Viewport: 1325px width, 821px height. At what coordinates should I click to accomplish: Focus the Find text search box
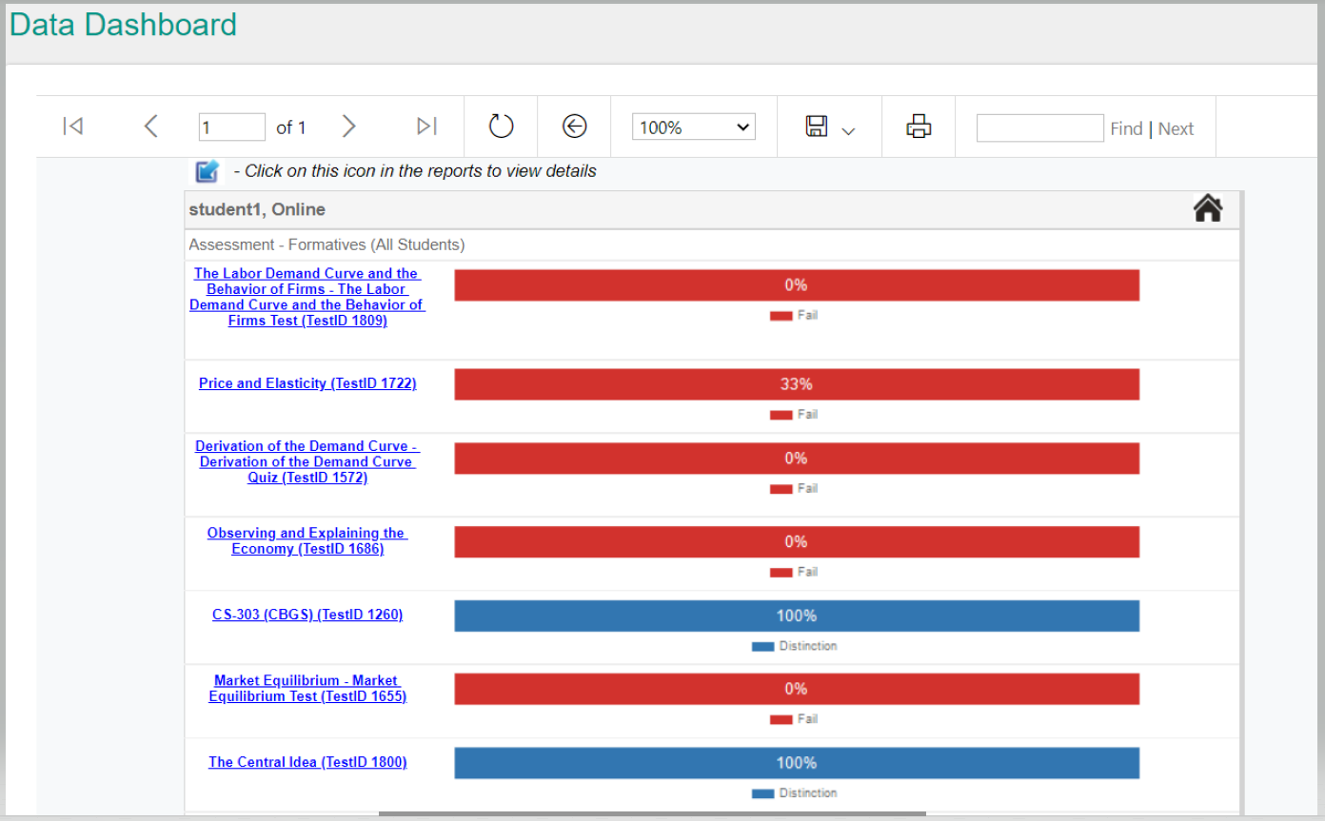[1039, 128]
